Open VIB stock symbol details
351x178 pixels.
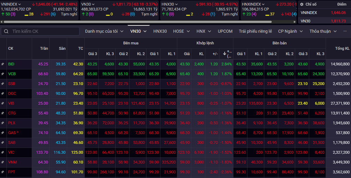point(11,103)
